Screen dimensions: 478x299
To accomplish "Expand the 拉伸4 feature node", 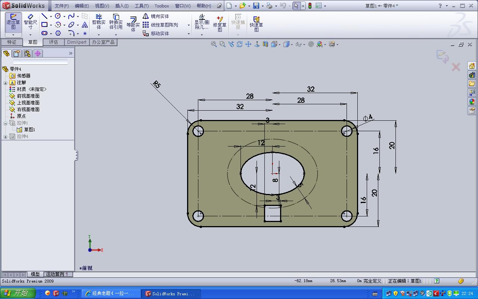I will [6, 136].
